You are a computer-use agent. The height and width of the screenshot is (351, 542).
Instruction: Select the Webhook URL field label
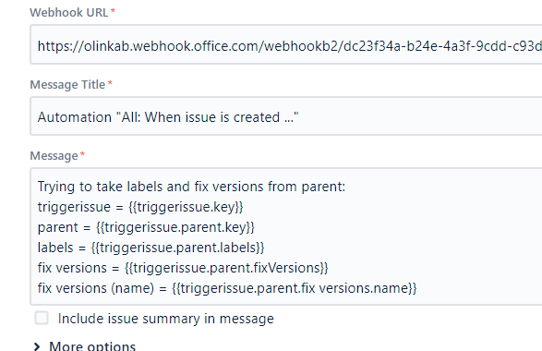[x=68, y=12]
